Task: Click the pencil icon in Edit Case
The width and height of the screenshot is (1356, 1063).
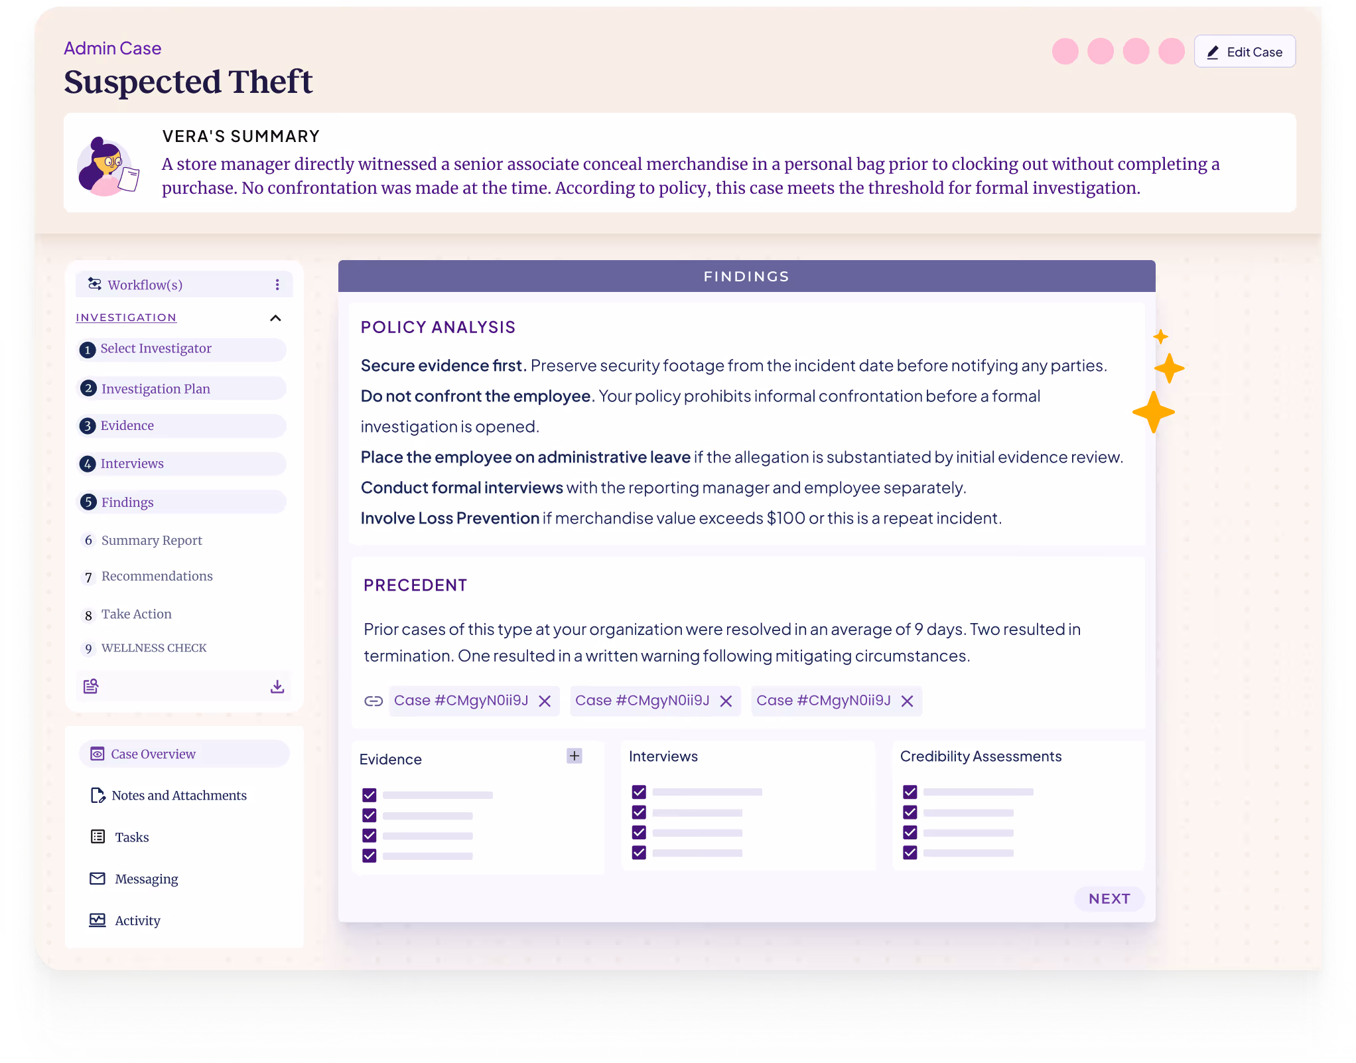Action: coord(1213,52)
